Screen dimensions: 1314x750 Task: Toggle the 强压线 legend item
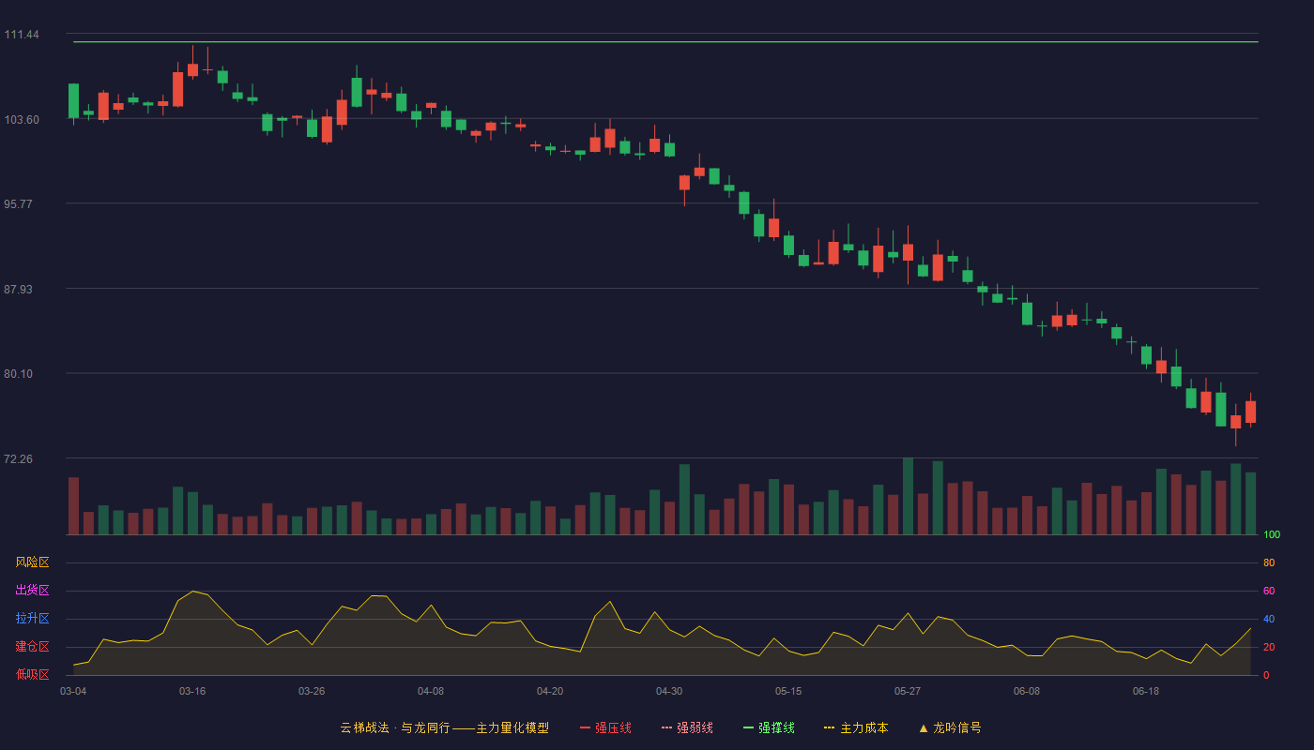(x=605, y=727)
